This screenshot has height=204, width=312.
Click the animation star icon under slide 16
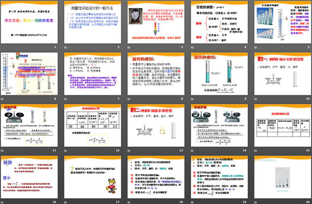click(x=2, y=202)
